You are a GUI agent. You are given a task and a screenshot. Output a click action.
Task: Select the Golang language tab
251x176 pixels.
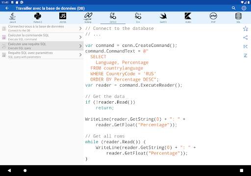tap(88, 18)
